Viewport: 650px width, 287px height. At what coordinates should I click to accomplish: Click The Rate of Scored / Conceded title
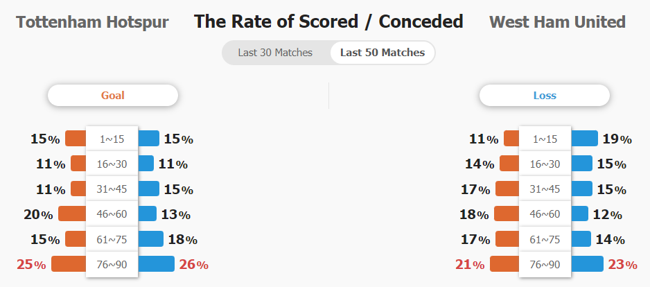point(328,21)
